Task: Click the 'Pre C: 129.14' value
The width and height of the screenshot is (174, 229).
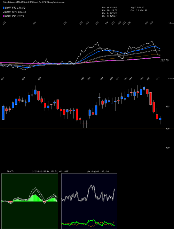Action: pos(109,16)
